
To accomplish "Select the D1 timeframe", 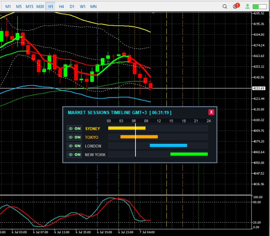I will 72,7.
